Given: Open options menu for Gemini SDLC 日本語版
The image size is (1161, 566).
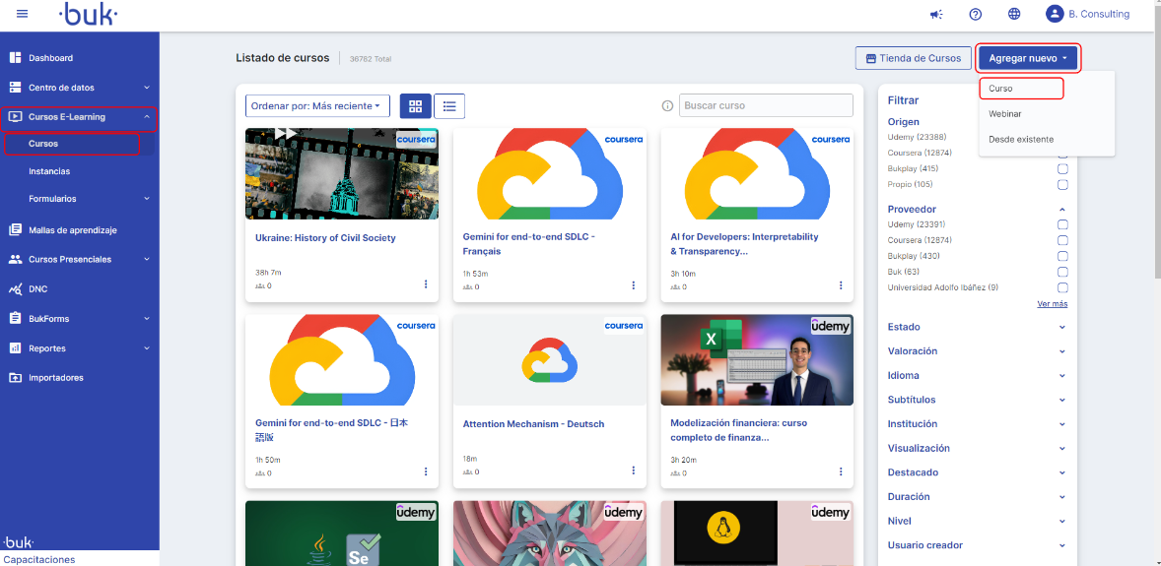Looking at the screenshot, I should pos(426,472).
